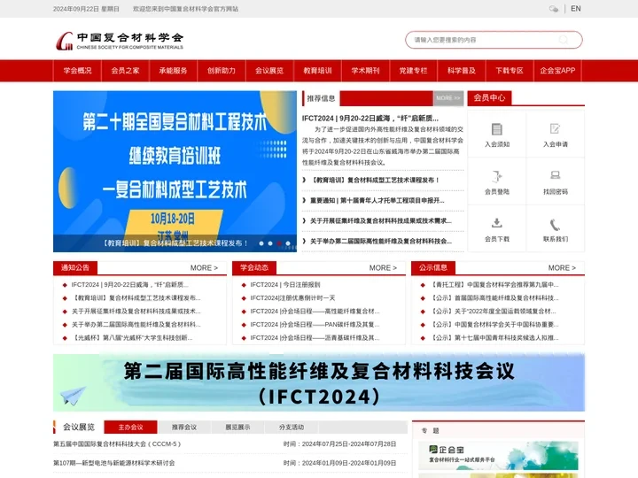Open 重要通知 第十届青年人才托举工程 link
The height and width of the screenshot is (478, 638).
coord(377,200)
